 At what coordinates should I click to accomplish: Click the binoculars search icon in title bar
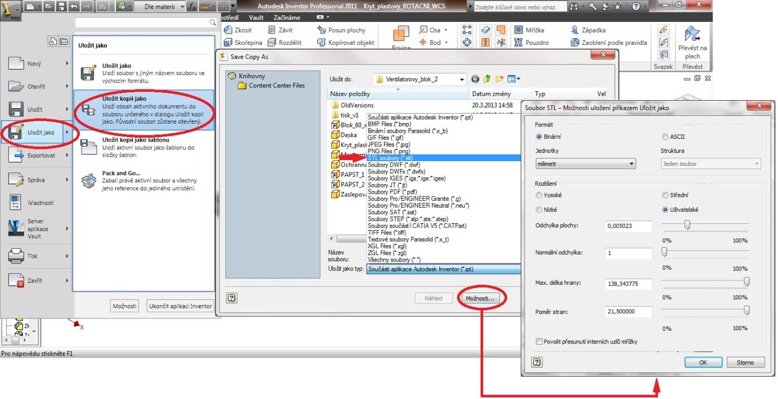pyautogui.click(x=575, y=7)
